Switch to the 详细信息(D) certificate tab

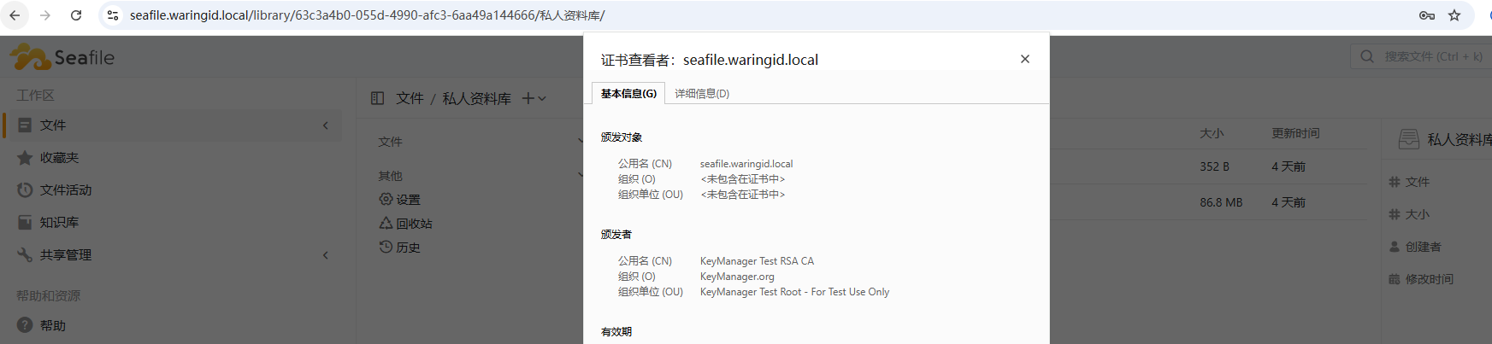[x=702, y=94]
